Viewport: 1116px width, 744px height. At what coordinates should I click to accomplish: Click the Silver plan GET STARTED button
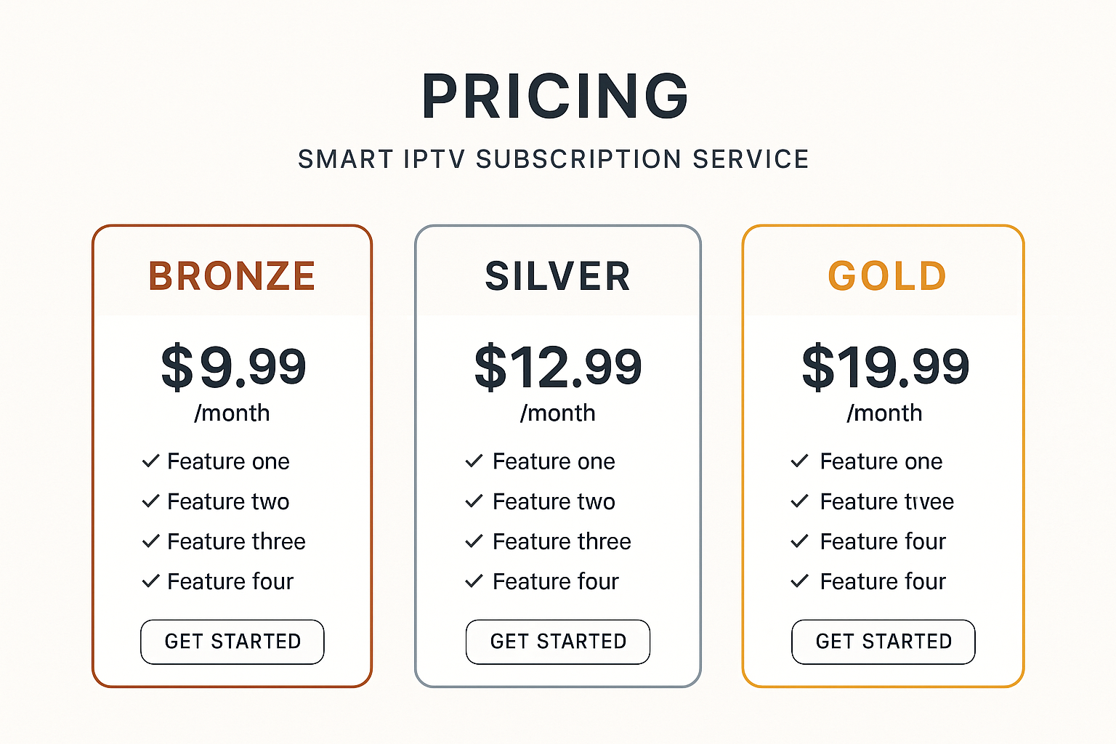[x=558, y=642]
